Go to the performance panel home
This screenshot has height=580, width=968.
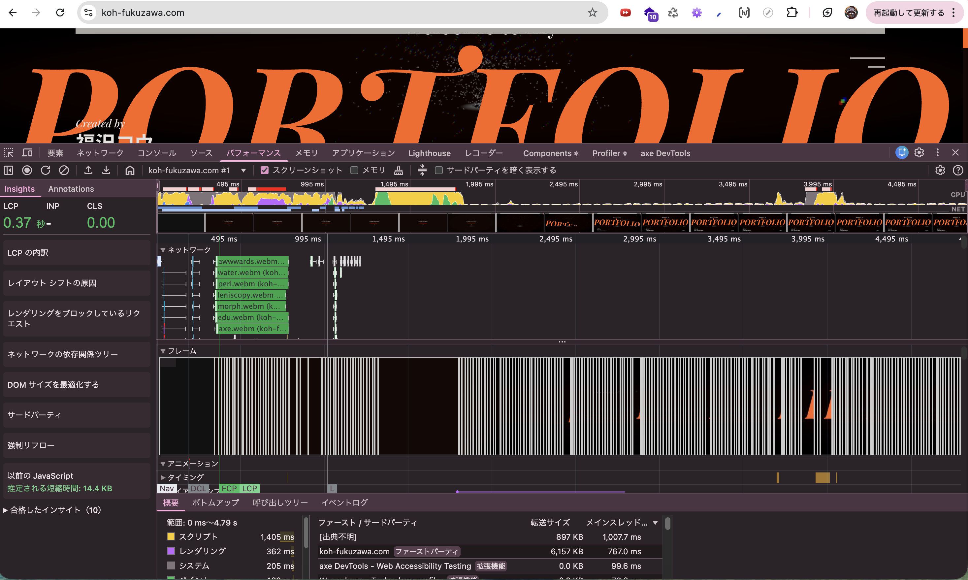point(130,171)
